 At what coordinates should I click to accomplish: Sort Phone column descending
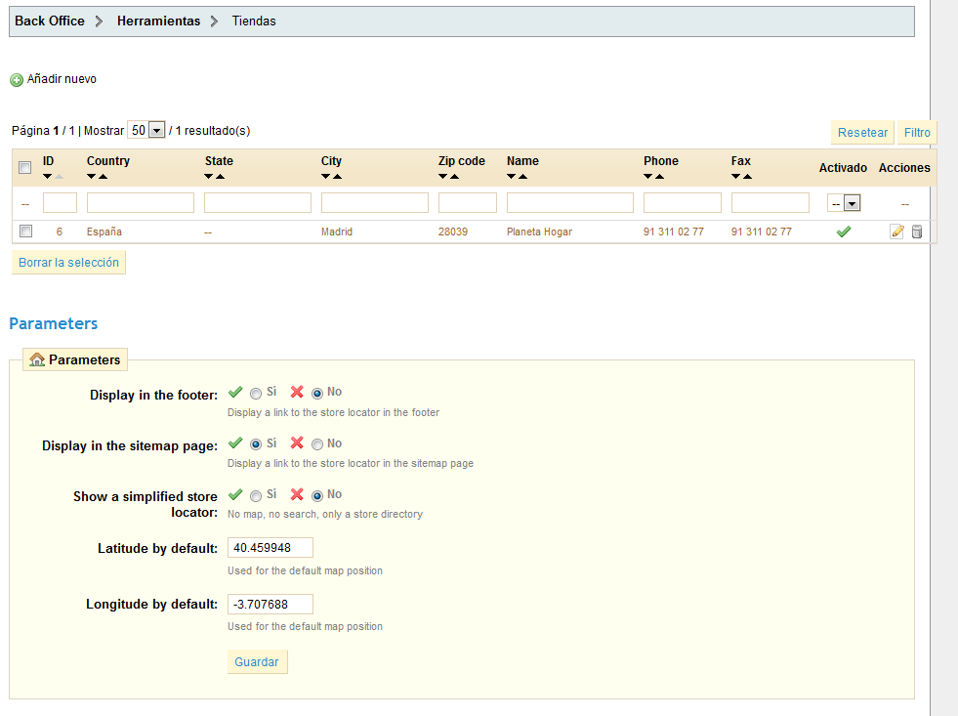648,177
